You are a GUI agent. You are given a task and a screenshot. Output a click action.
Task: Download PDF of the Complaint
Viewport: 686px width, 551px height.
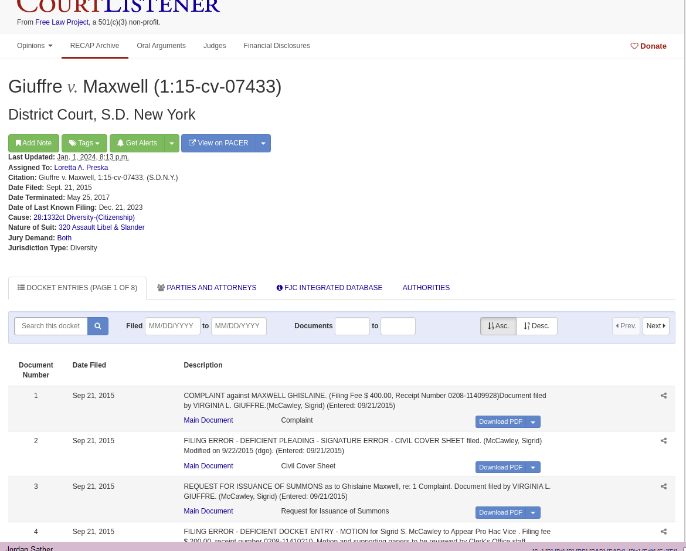501,422
